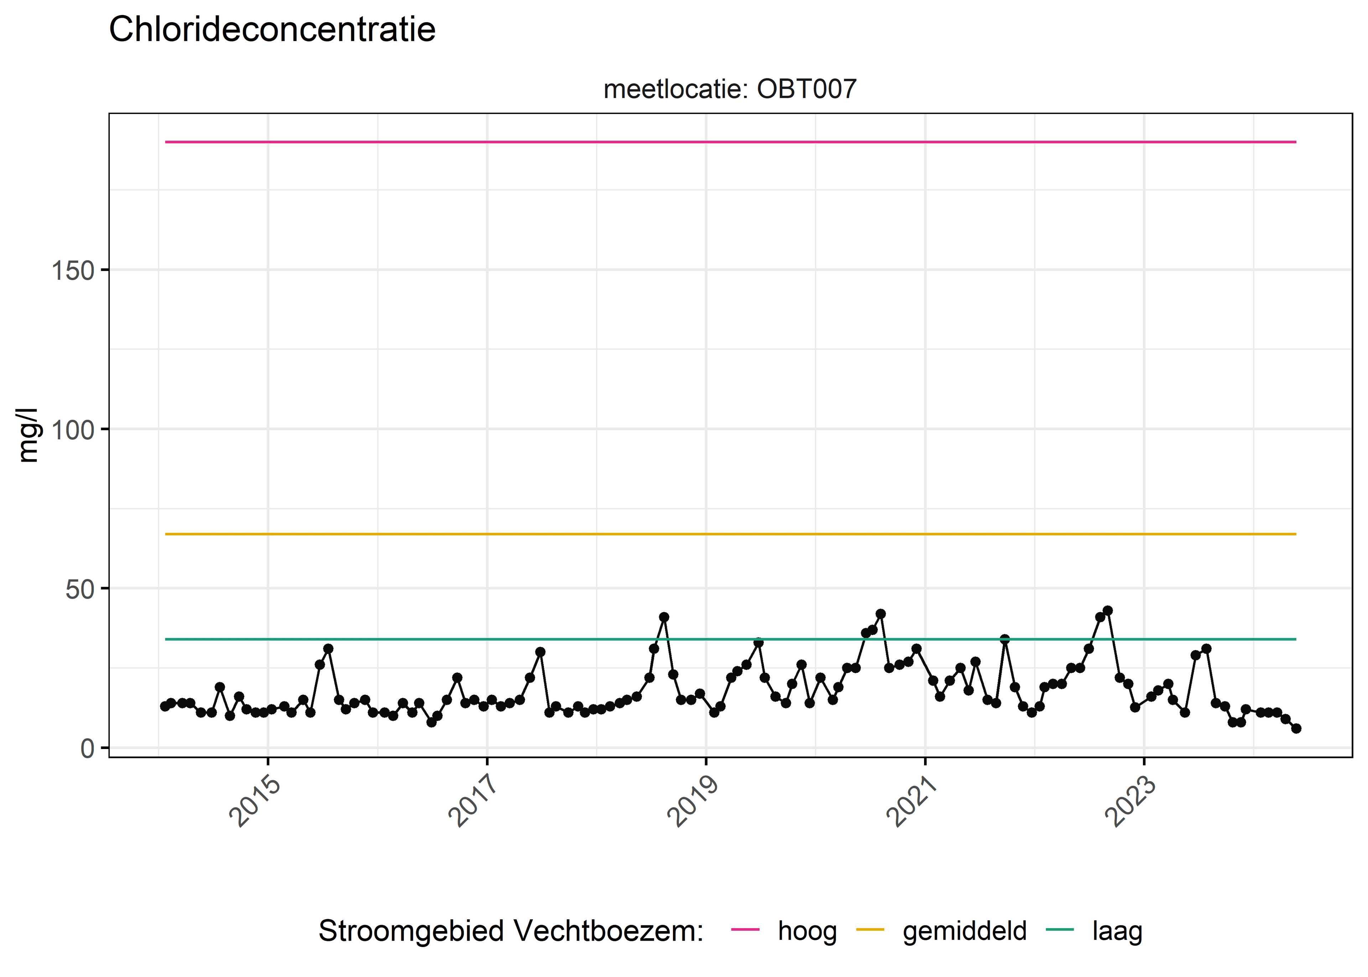The width and height of the screenshot is (1368, 977).
Task: Click the mg/l y-axis title
Action: point(27,435)
